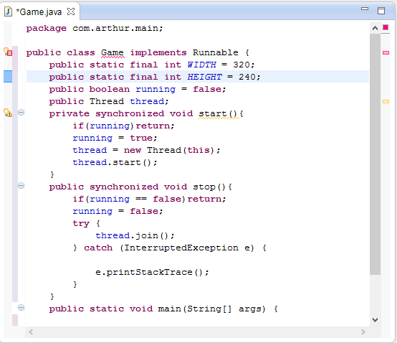
Task: Collapse the main method fold toggle
Action: [x=21, y=308]
